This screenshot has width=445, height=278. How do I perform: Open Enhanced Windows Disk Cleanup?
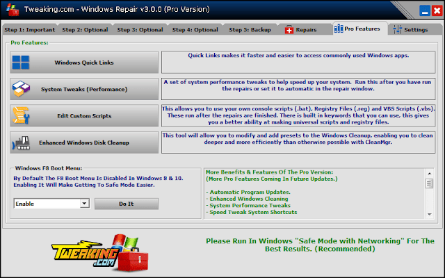click(84, 142)
